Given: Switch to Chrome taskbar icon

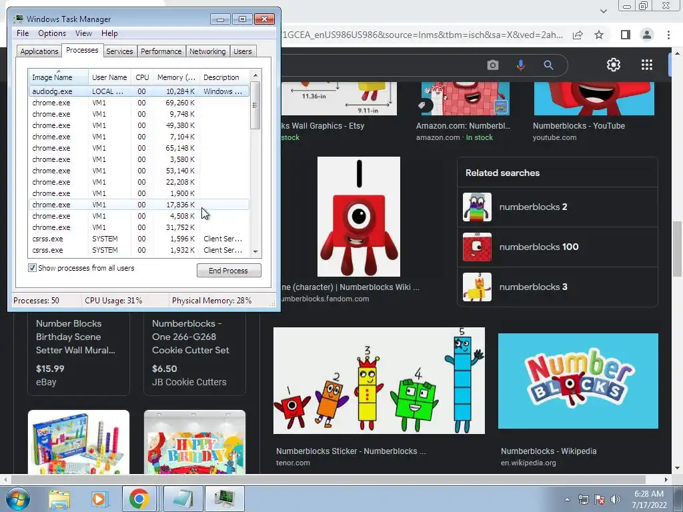Looking at the screenshot, I should (x=139, y=499).
